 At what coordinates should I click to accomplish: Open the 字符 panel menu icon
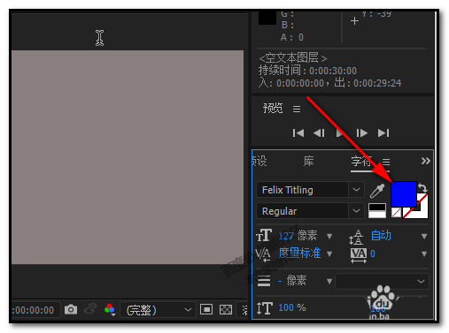click(386, 162)
